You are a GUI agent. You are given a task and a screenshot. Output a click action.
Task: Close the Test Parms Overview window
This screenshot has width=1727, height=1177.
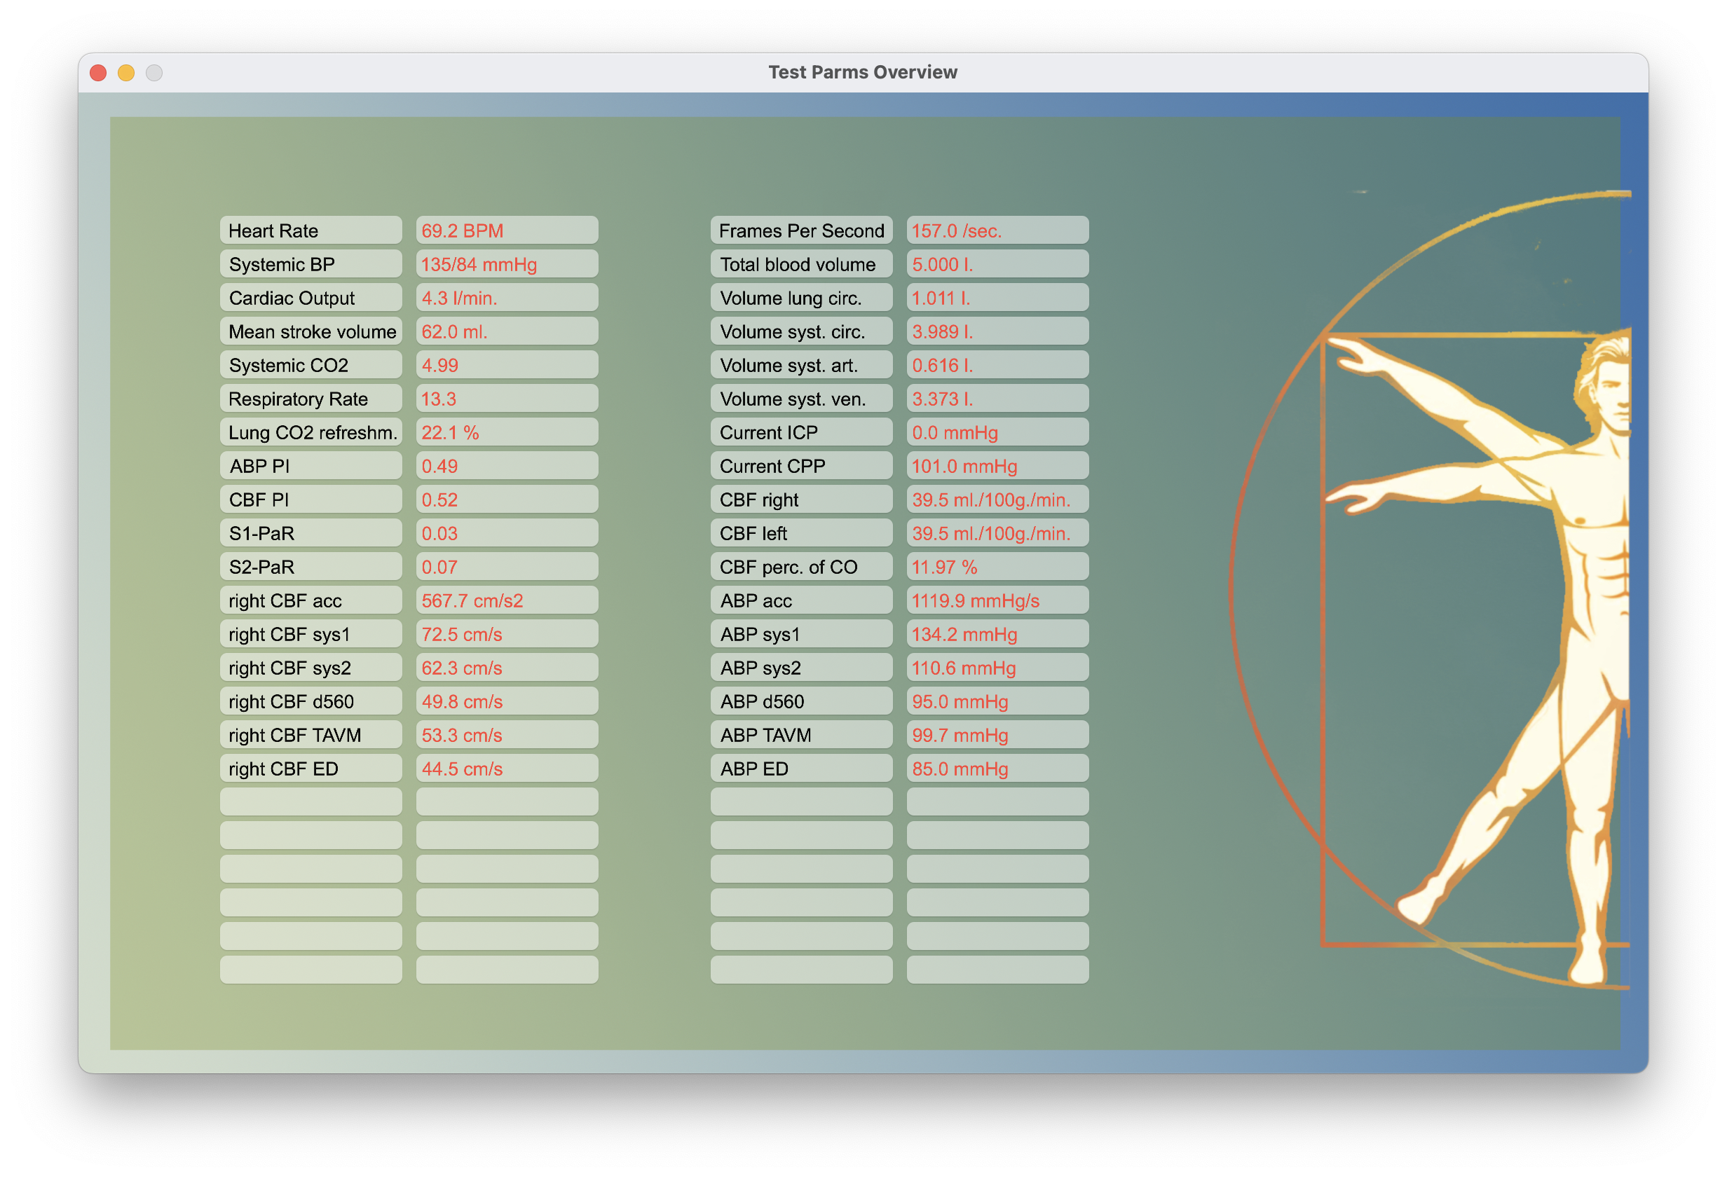[x=98, y=73]
